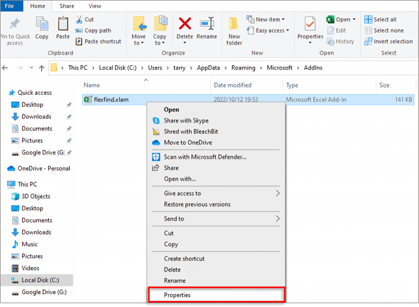The height and width of the screenshot is (307, 419).
Task: Sort by Date modified column header
Action: [232, 85]
